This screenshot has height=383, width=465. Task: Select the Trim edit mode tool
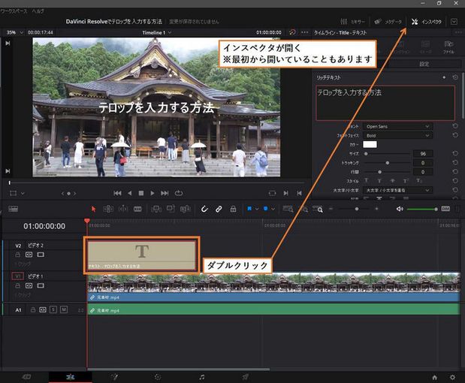(108, 209)
